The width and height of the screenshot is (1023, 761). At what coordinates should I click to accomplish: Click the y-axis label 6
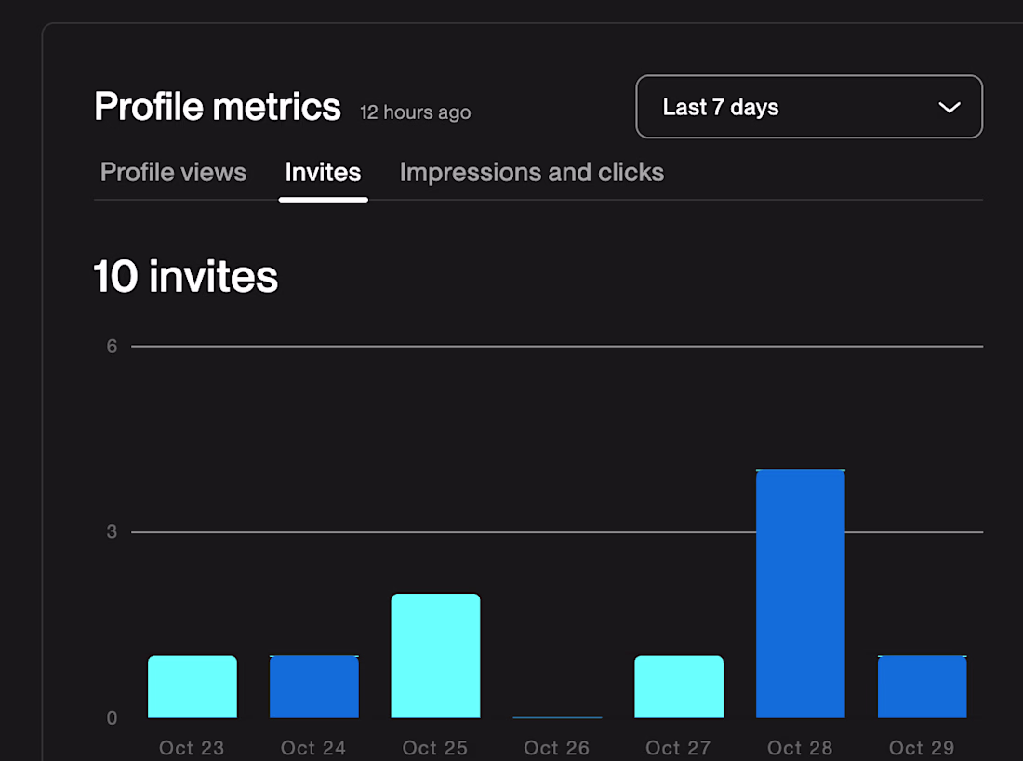pyautogui.click(x=113, y=347)
